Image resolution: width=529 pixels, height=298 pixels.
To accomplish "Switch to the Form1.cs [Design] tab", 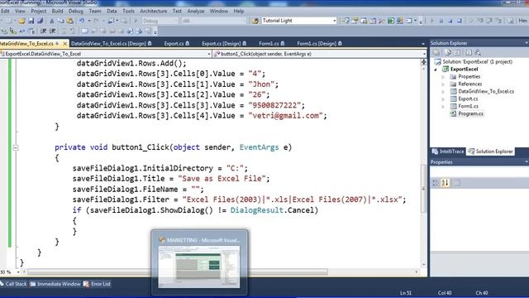I will click(x=320, y=44).
